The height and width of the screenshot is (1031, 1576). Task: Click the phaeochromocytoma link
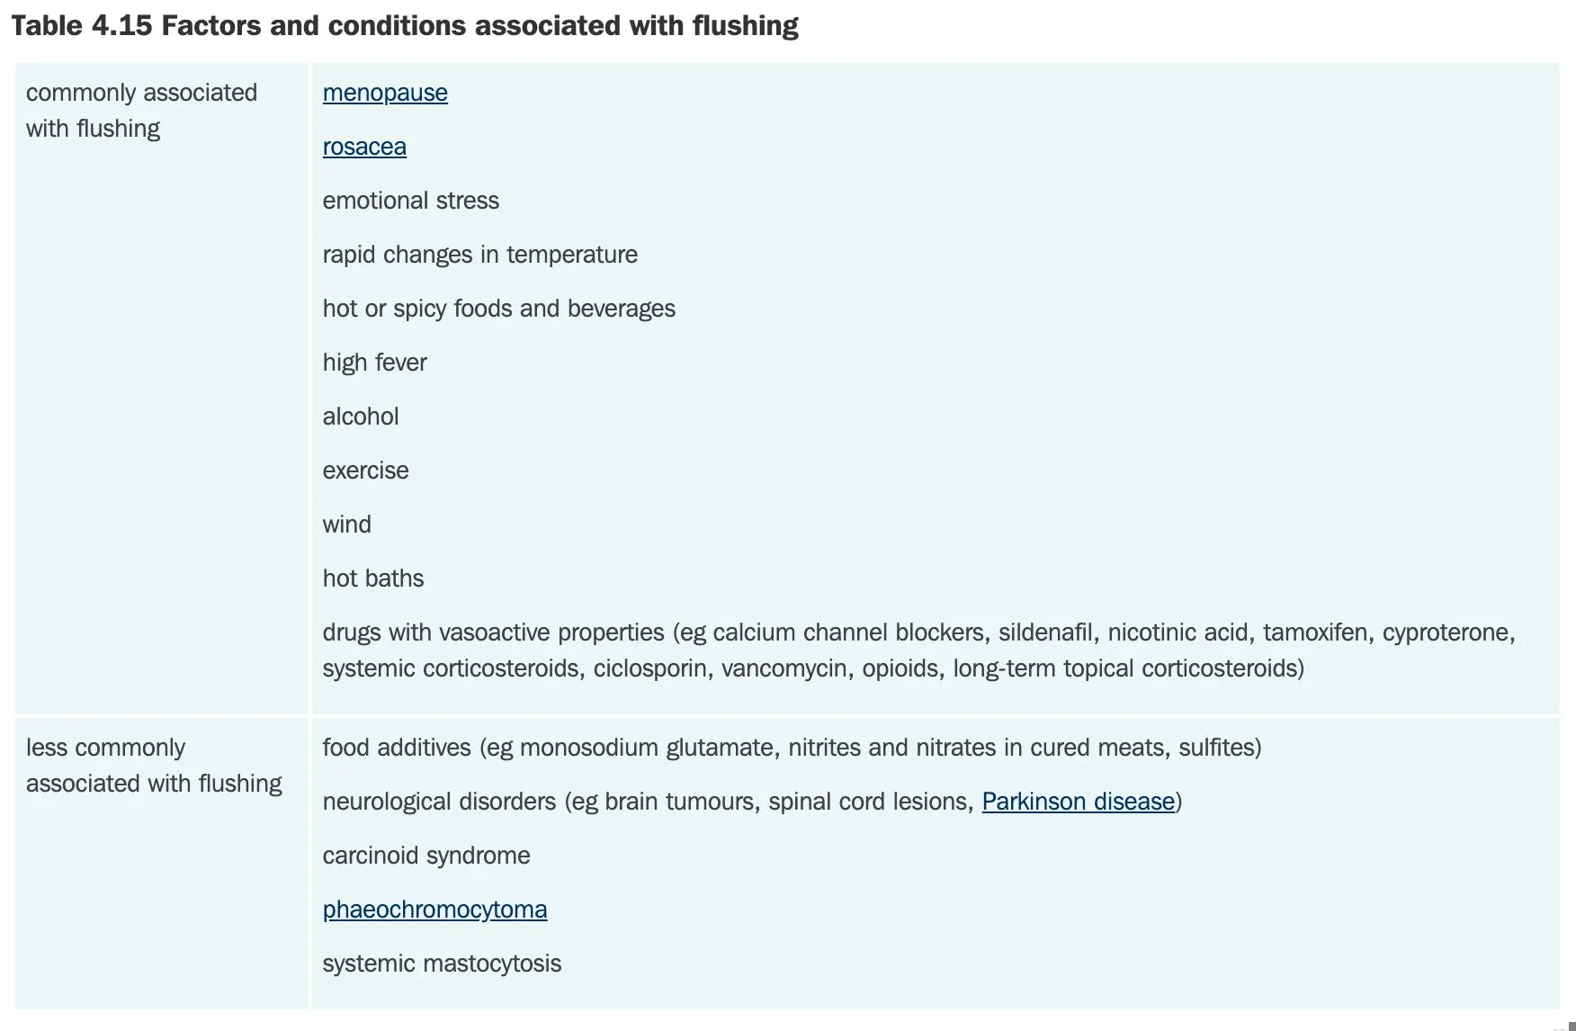434,910
